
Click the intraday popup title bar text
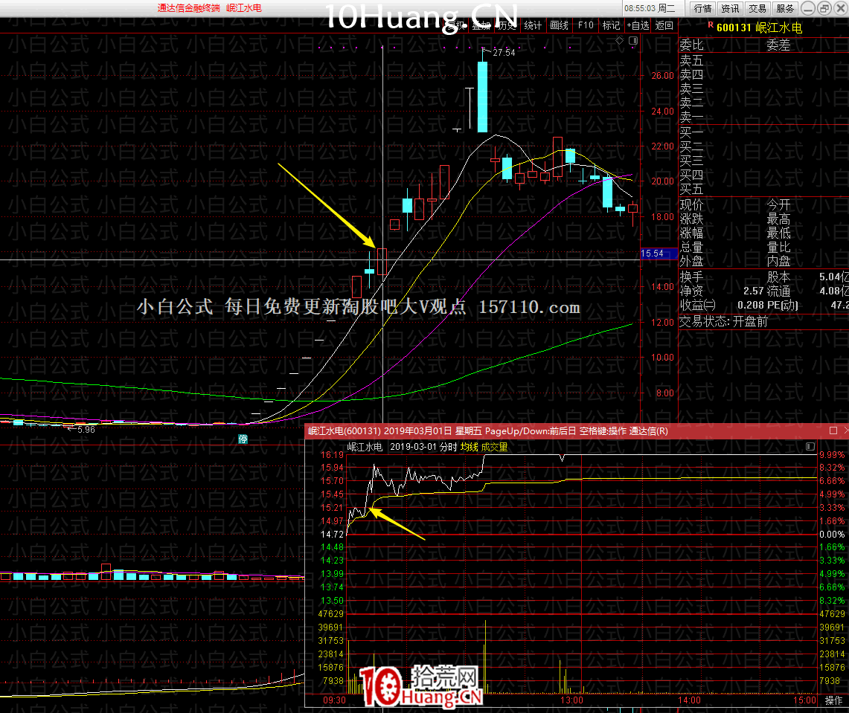coord(488,431)
